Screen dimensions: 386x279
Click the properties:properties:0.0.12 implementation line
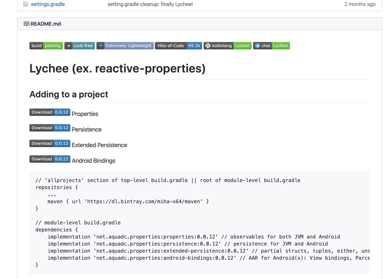194,237
